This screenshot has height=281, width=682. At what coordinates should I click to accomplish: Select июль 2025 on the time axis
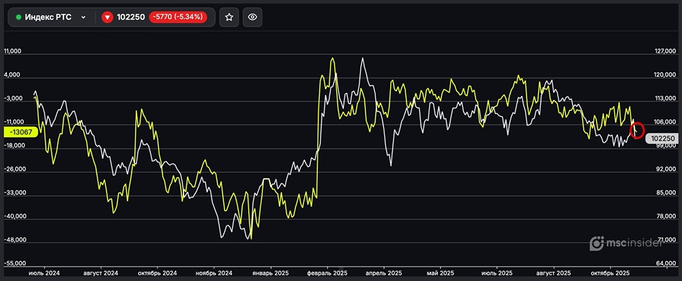496,273
